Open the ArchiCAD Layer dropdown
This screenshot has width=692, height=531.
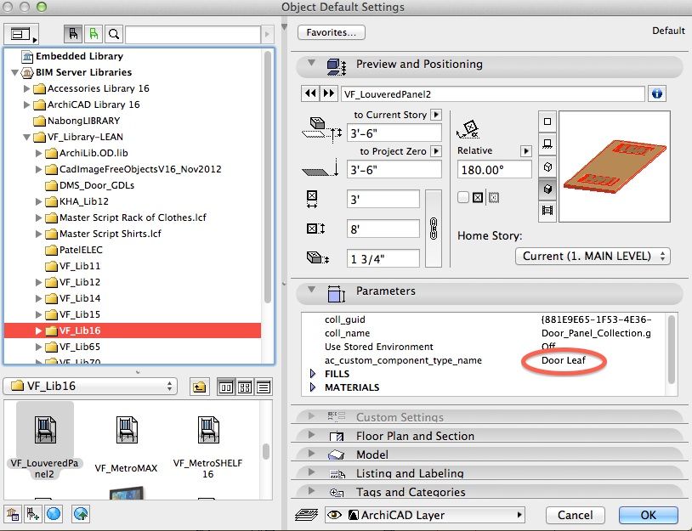[424, 515]
